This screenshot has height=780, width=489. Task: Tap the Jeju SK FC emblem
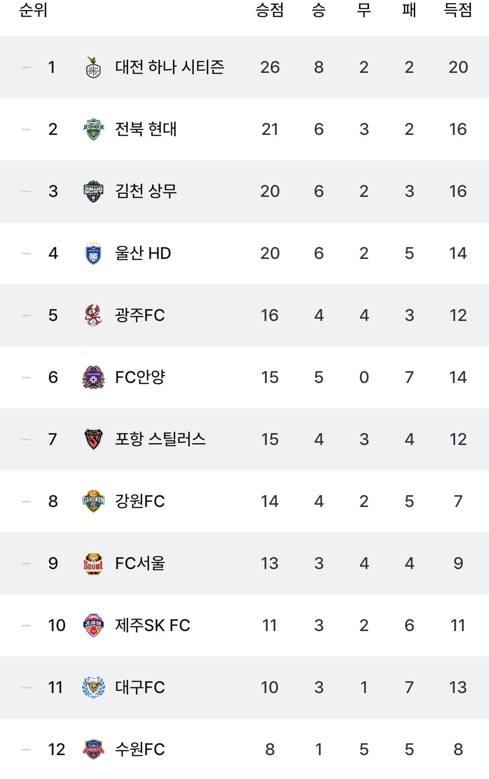93,626
